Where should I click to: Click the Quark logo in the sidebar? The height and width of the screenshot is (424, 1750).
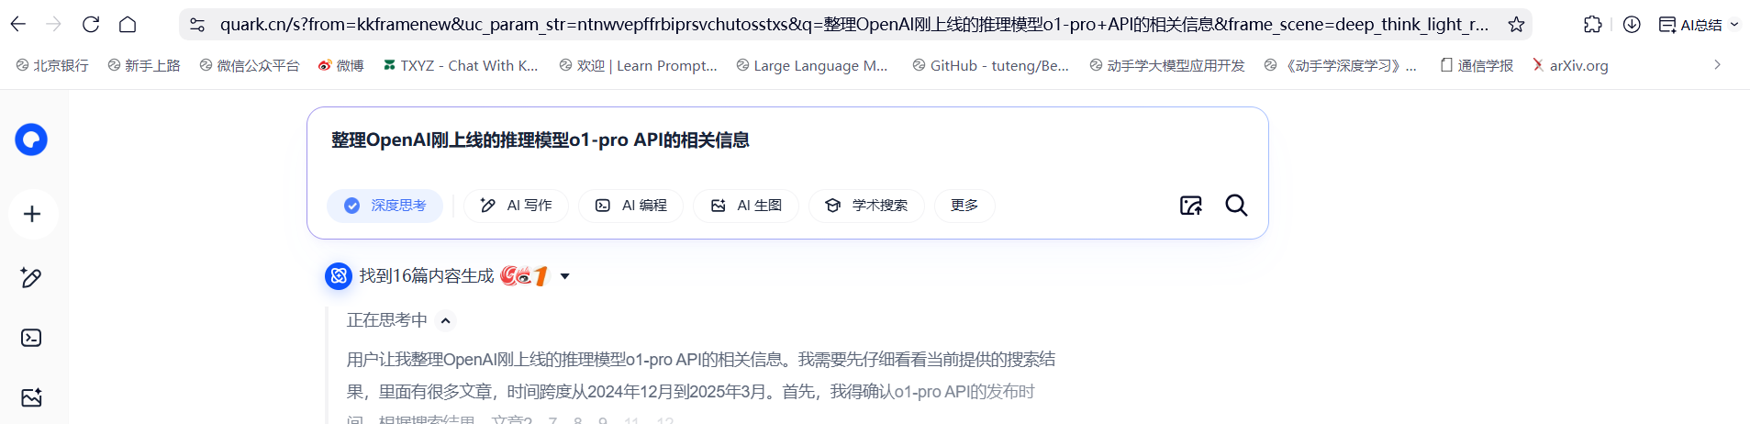(x=31, y=139)
